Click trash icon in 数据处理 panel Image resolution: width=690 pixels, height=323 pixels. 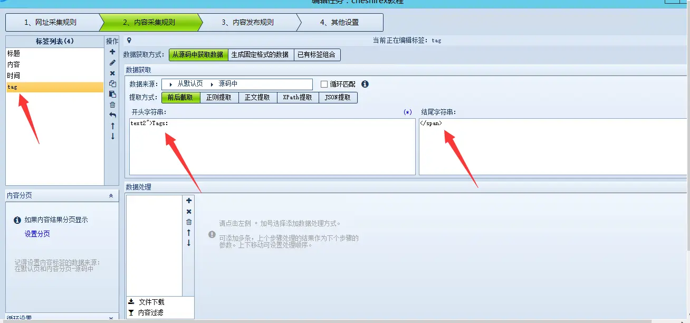pos(189,222)
